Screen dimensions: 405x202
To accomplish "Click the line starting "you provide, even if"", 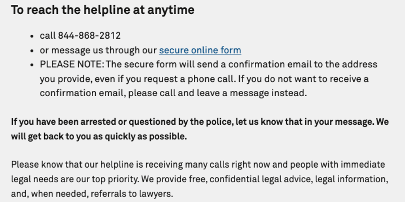I will point(204,79).
